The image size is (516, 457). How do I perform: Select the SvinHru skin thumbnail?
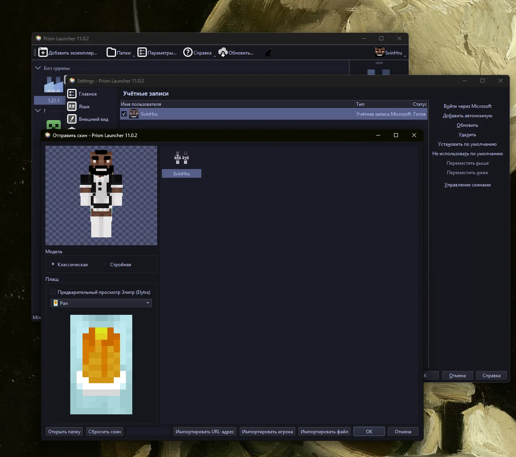pos(181,158)
